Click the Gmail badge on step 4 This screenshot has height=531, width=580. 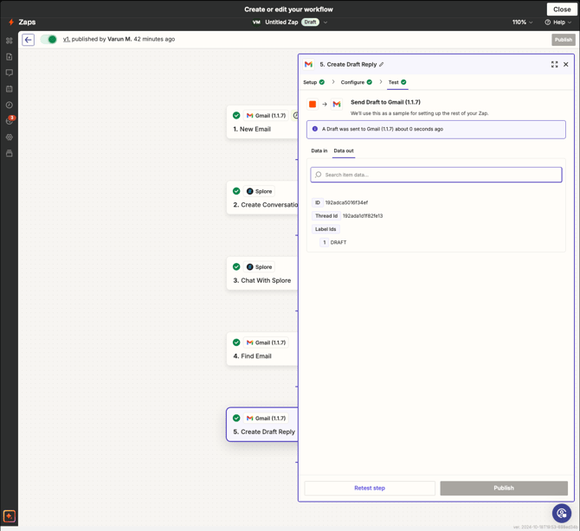click(266, 342)
